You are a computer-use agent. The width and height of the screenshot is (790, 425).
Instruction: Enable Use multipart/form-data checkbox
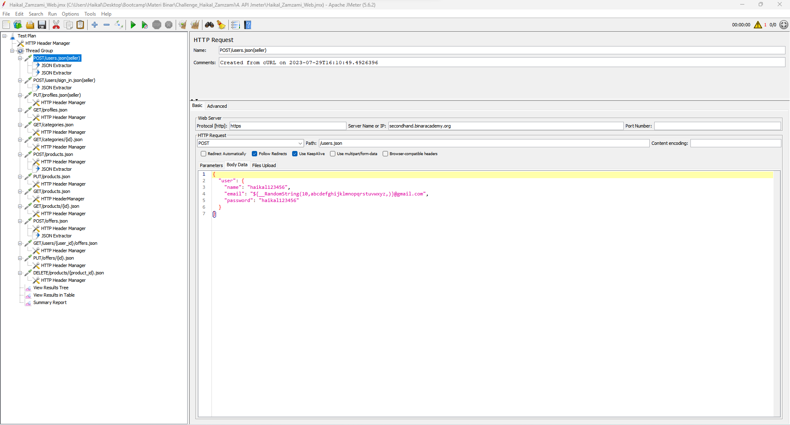[x=332, y=154]
